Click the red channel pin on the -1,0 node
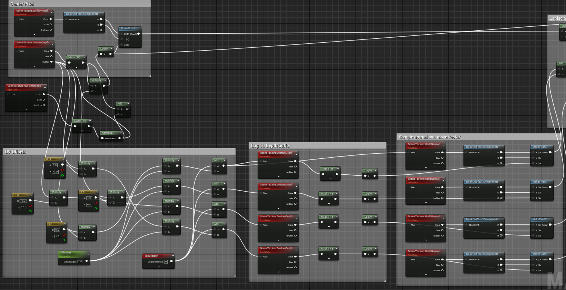The height and width of the screenshot is (290, 566). tap(30, 206)
